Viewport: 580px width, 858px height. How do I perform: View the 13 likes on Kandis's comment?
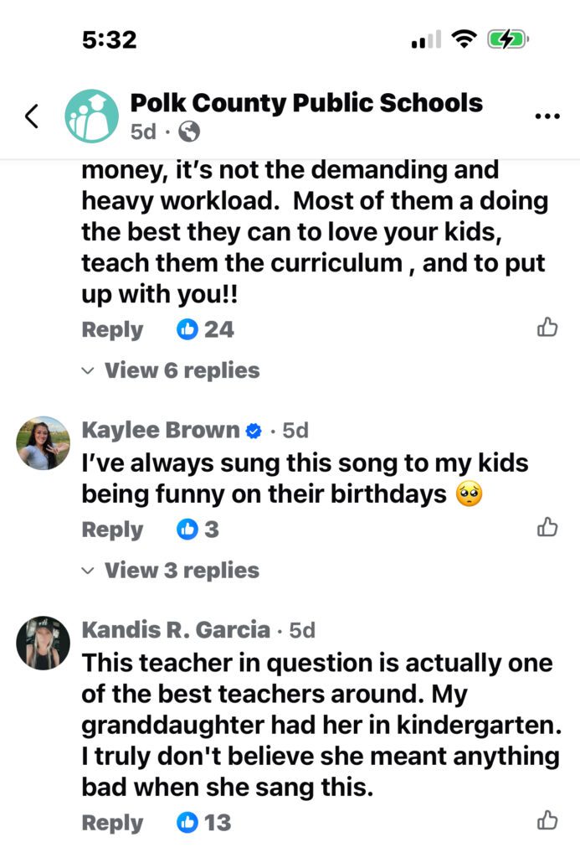(205, 823)
